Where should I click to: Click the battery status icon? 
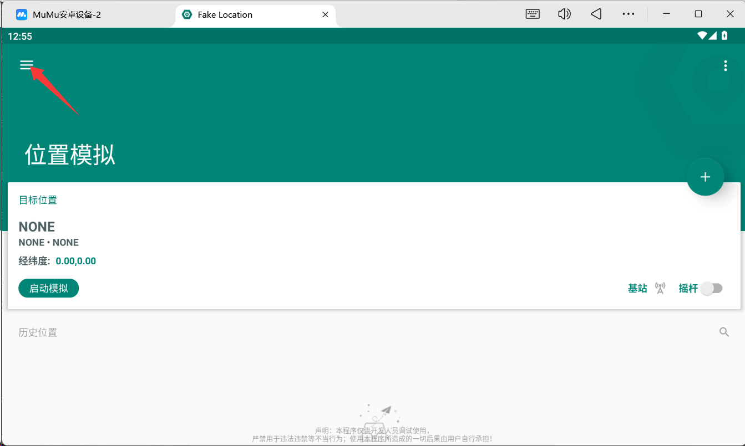coord(724,36)
